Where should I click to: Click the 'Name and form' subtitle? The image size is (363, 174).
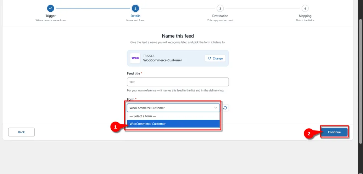pos(135,20)
